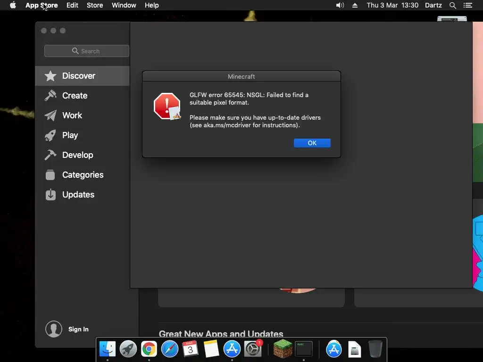Open Launchpad rocket icon in the Dock
Image resolution: width=483 pixels, height=362 pixels.
point(128,349)
